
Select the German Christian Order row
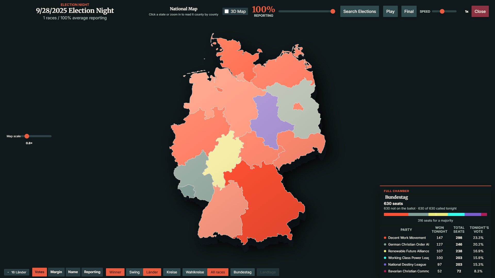[435, 245]
